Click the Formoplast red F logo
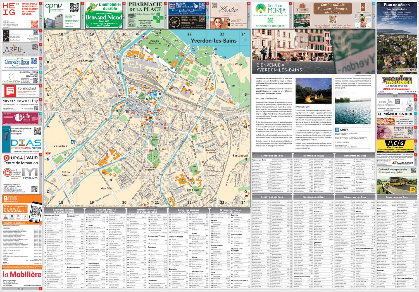The image size is (419, 292). (10, 91)
